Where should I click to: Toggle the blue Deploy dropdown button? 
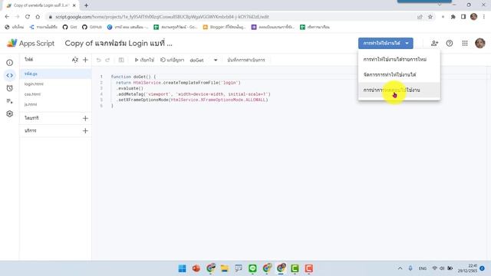click(x=385, y=43)
